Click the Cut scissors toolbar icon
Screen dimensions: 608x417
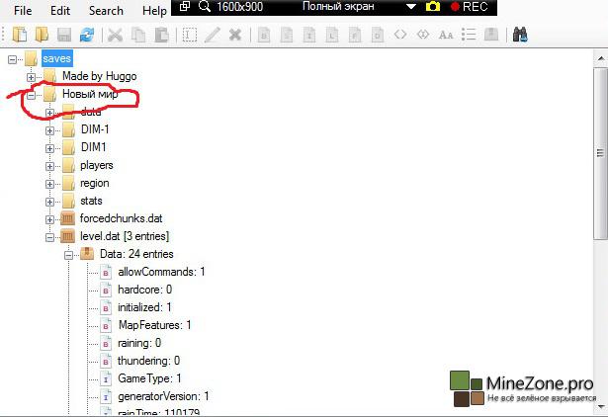(x=115, y=36)
